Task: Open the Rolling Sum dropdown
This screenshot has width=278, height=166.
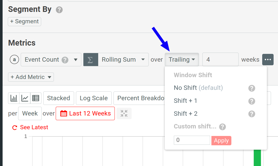Action: click(x=123, y=59)
